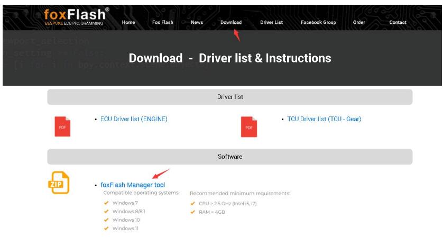Click the Driver list section header

pyautogui.click(x=229, y=97)
